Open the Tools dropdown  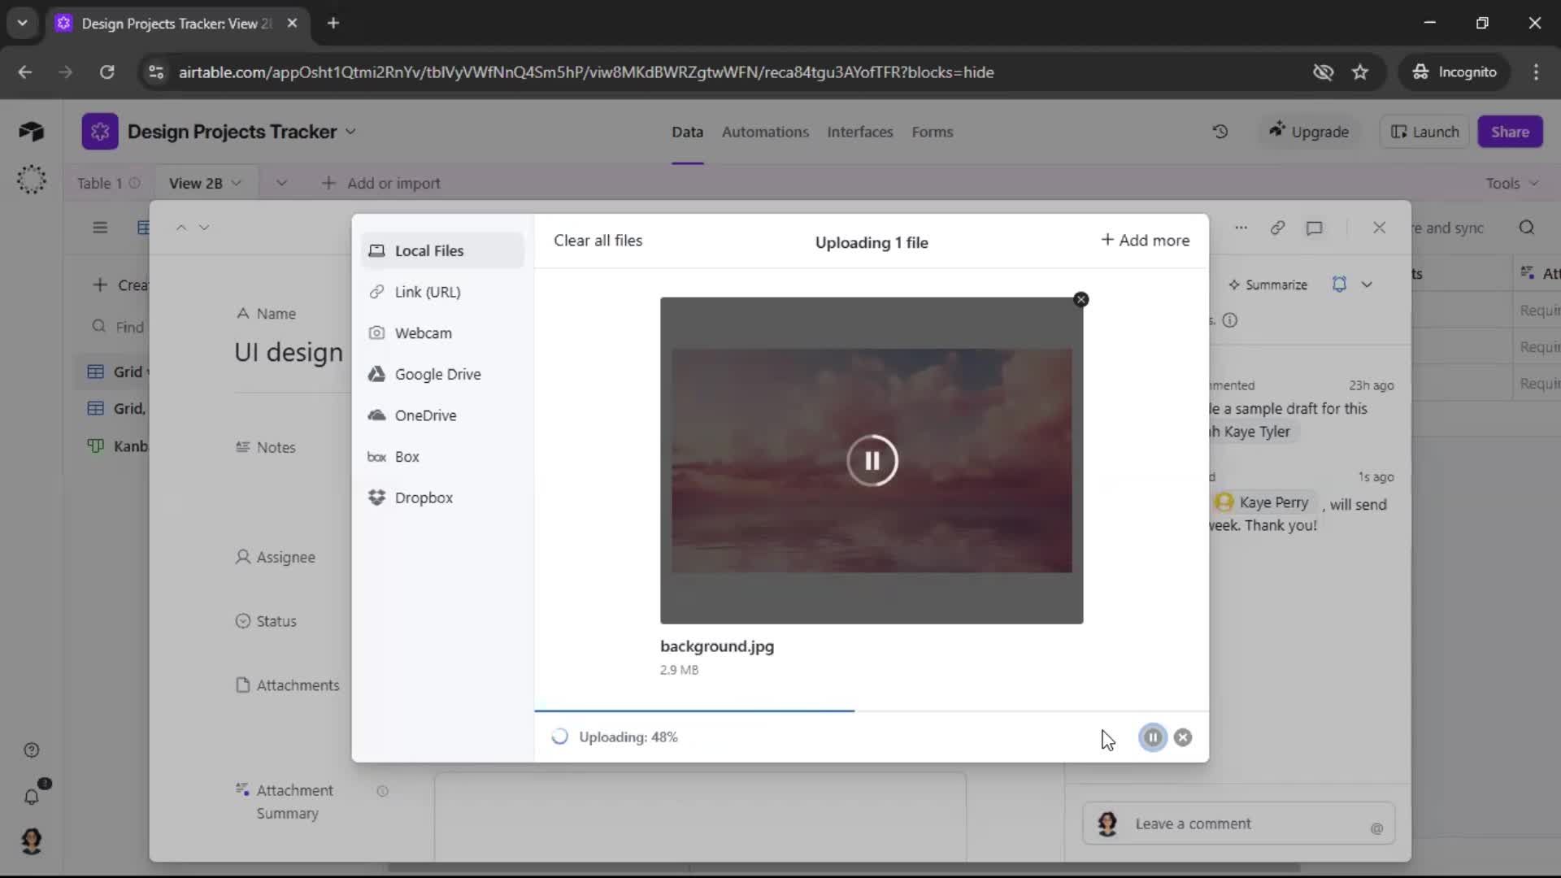[x=1511, y=184]
